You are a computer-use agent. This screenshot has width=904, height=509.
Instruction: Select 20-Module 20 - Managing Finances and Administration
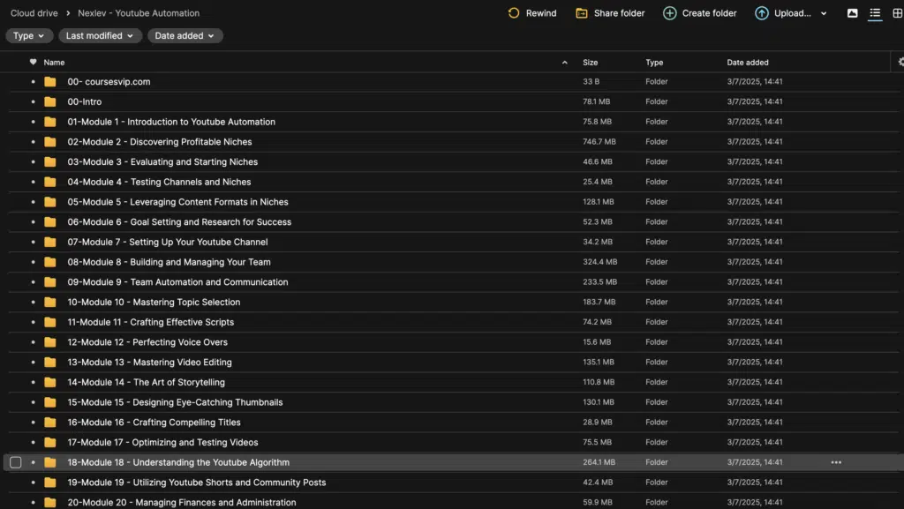click(182, 502)
